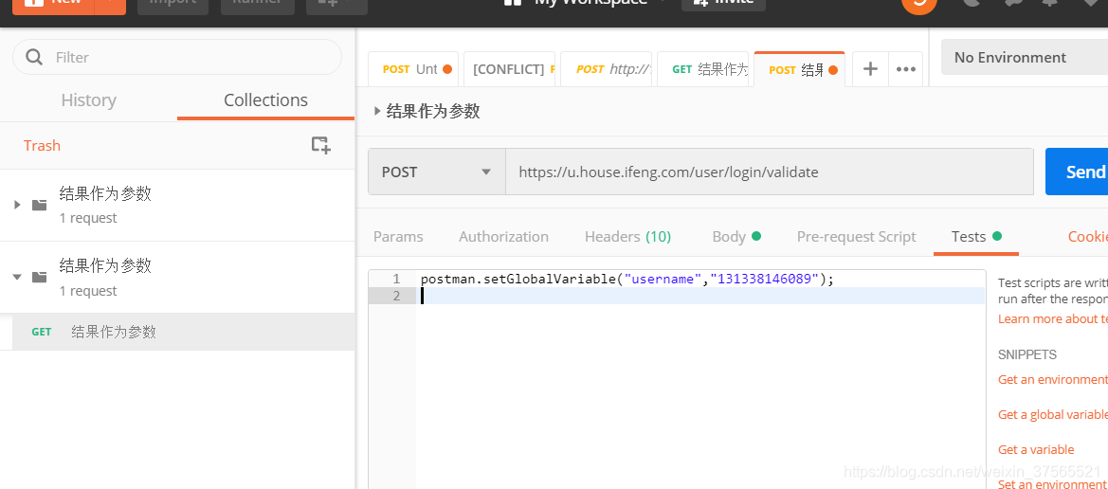Open the GET 结果作为参数 request in sidebar
Screen dimensions: 1108x489
point(183,332)
